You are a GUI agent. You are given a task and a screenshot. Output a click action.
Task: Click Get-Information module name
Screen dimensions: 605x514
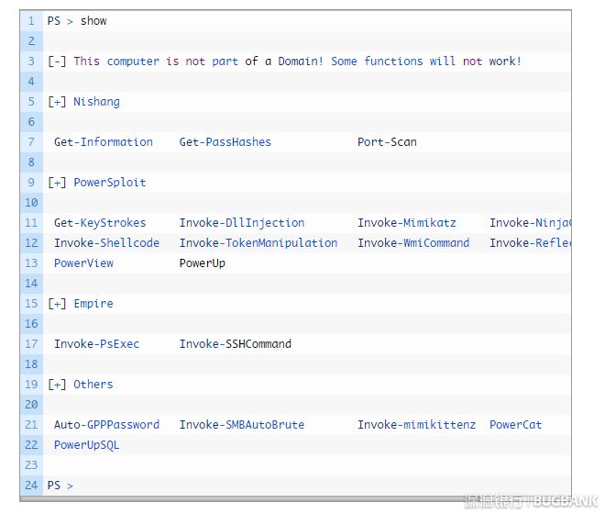[x=104, y=142]
